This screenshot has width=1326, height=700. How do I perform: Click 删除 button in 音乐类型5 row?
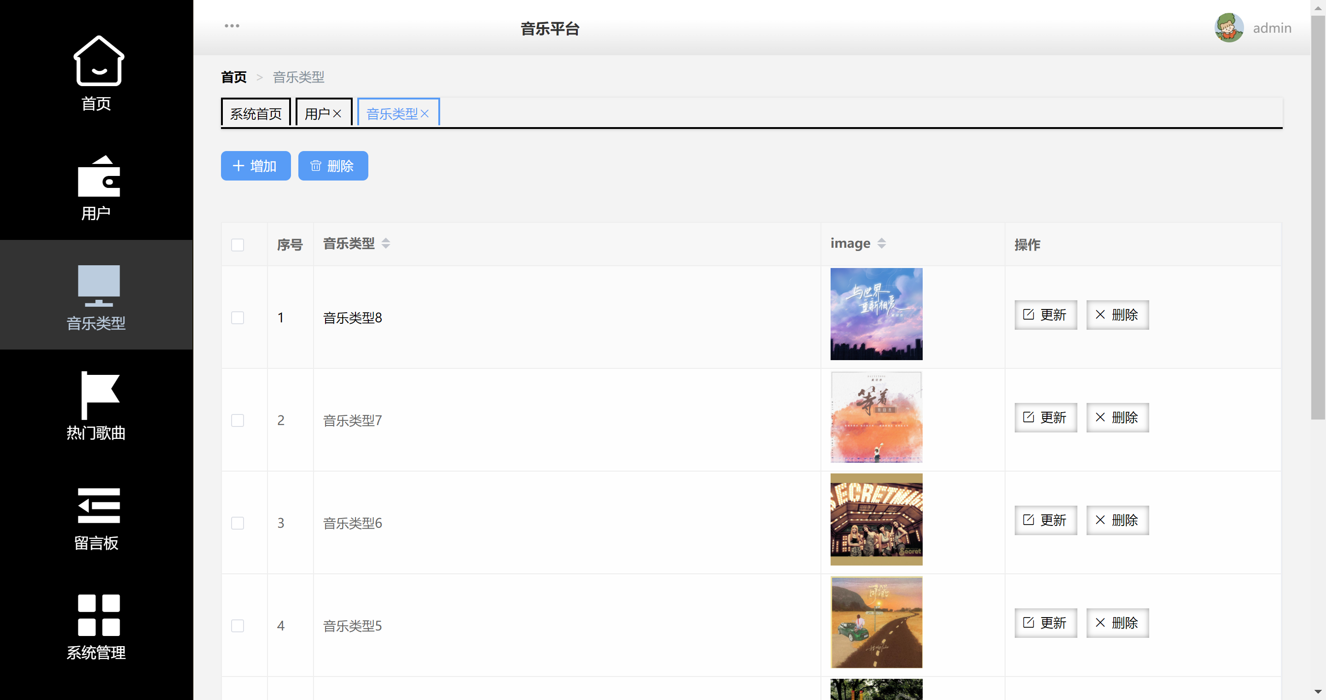(x=1117, y=623)
